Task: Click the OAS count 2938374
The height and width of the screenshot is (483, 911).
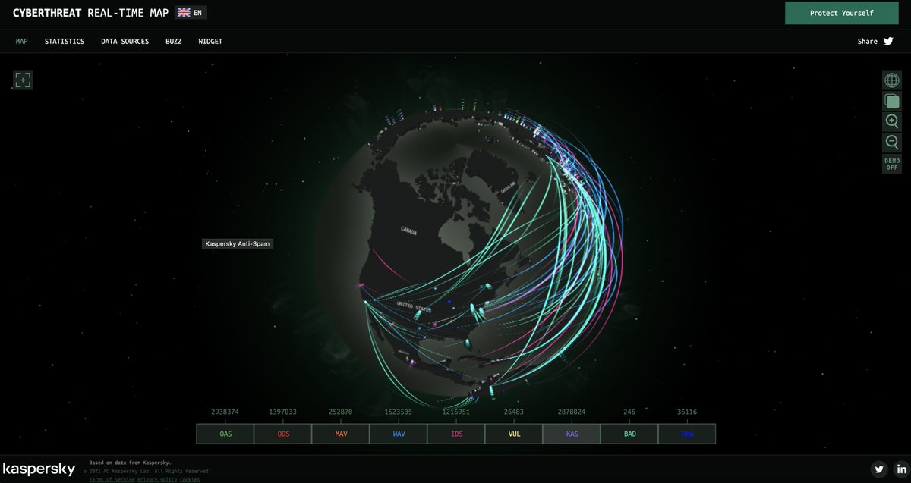Action: tap(225, 412)
